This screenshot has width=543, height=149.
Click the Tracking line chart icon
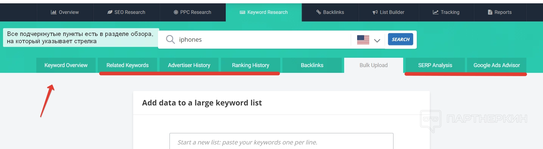tap(436, 12)
